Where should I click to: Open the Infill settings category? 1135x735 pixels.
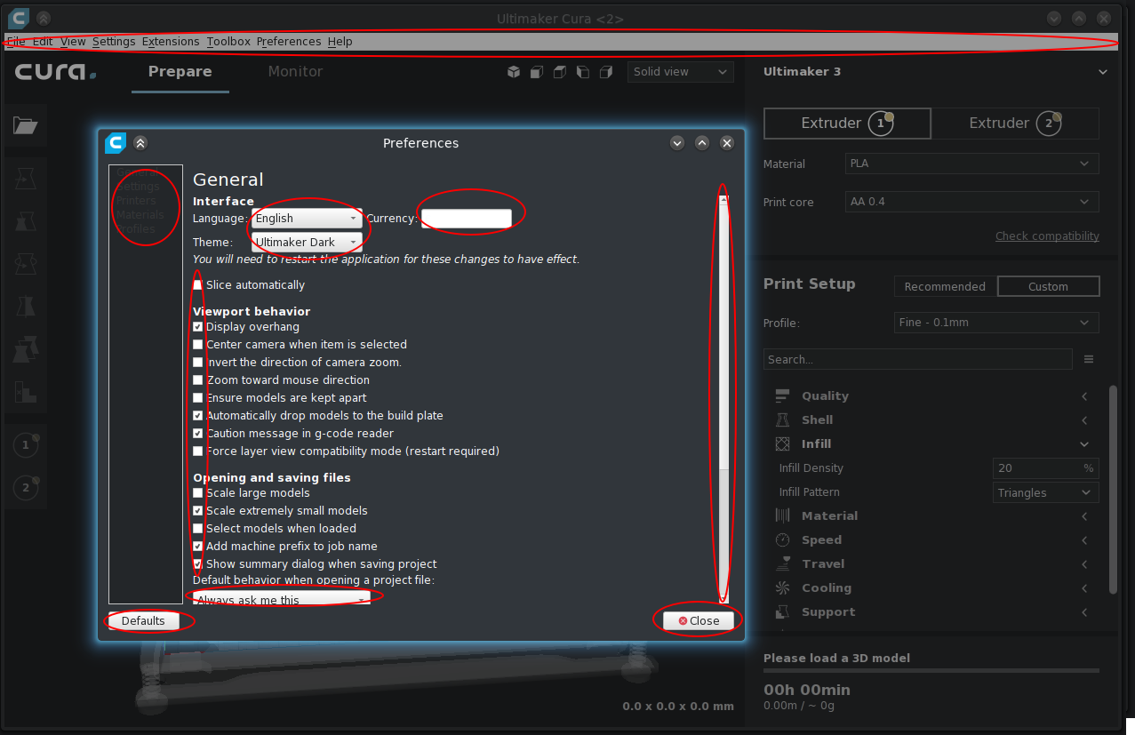coord(816,443)
